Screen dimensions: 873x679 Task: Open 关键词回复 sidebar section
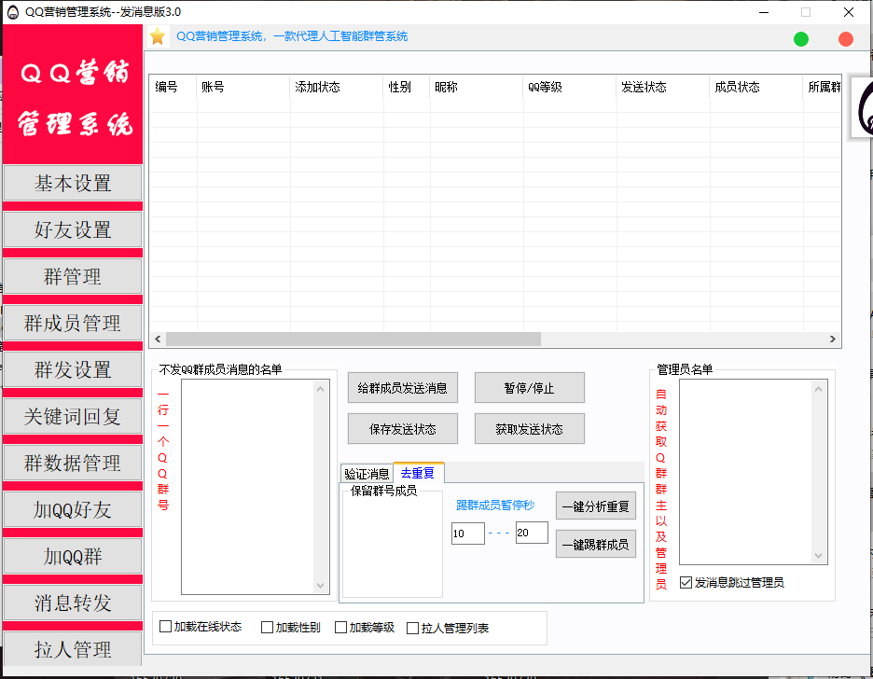click(x=73, y=417)
